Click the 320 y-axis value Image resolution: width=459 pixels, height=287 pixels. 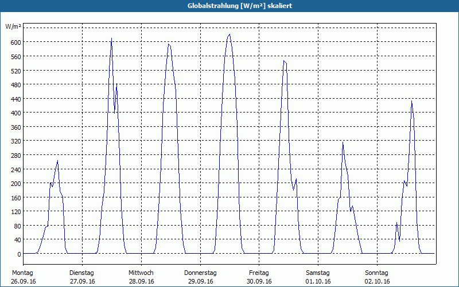[x=15, y=141]
